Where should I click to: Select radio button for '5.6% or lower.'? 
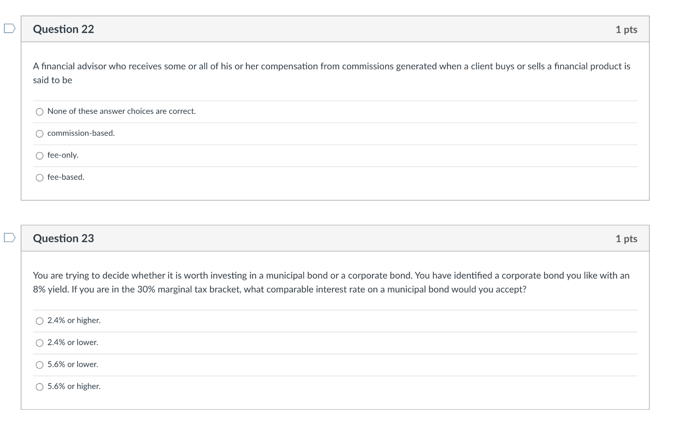click(x=39, y=364)
